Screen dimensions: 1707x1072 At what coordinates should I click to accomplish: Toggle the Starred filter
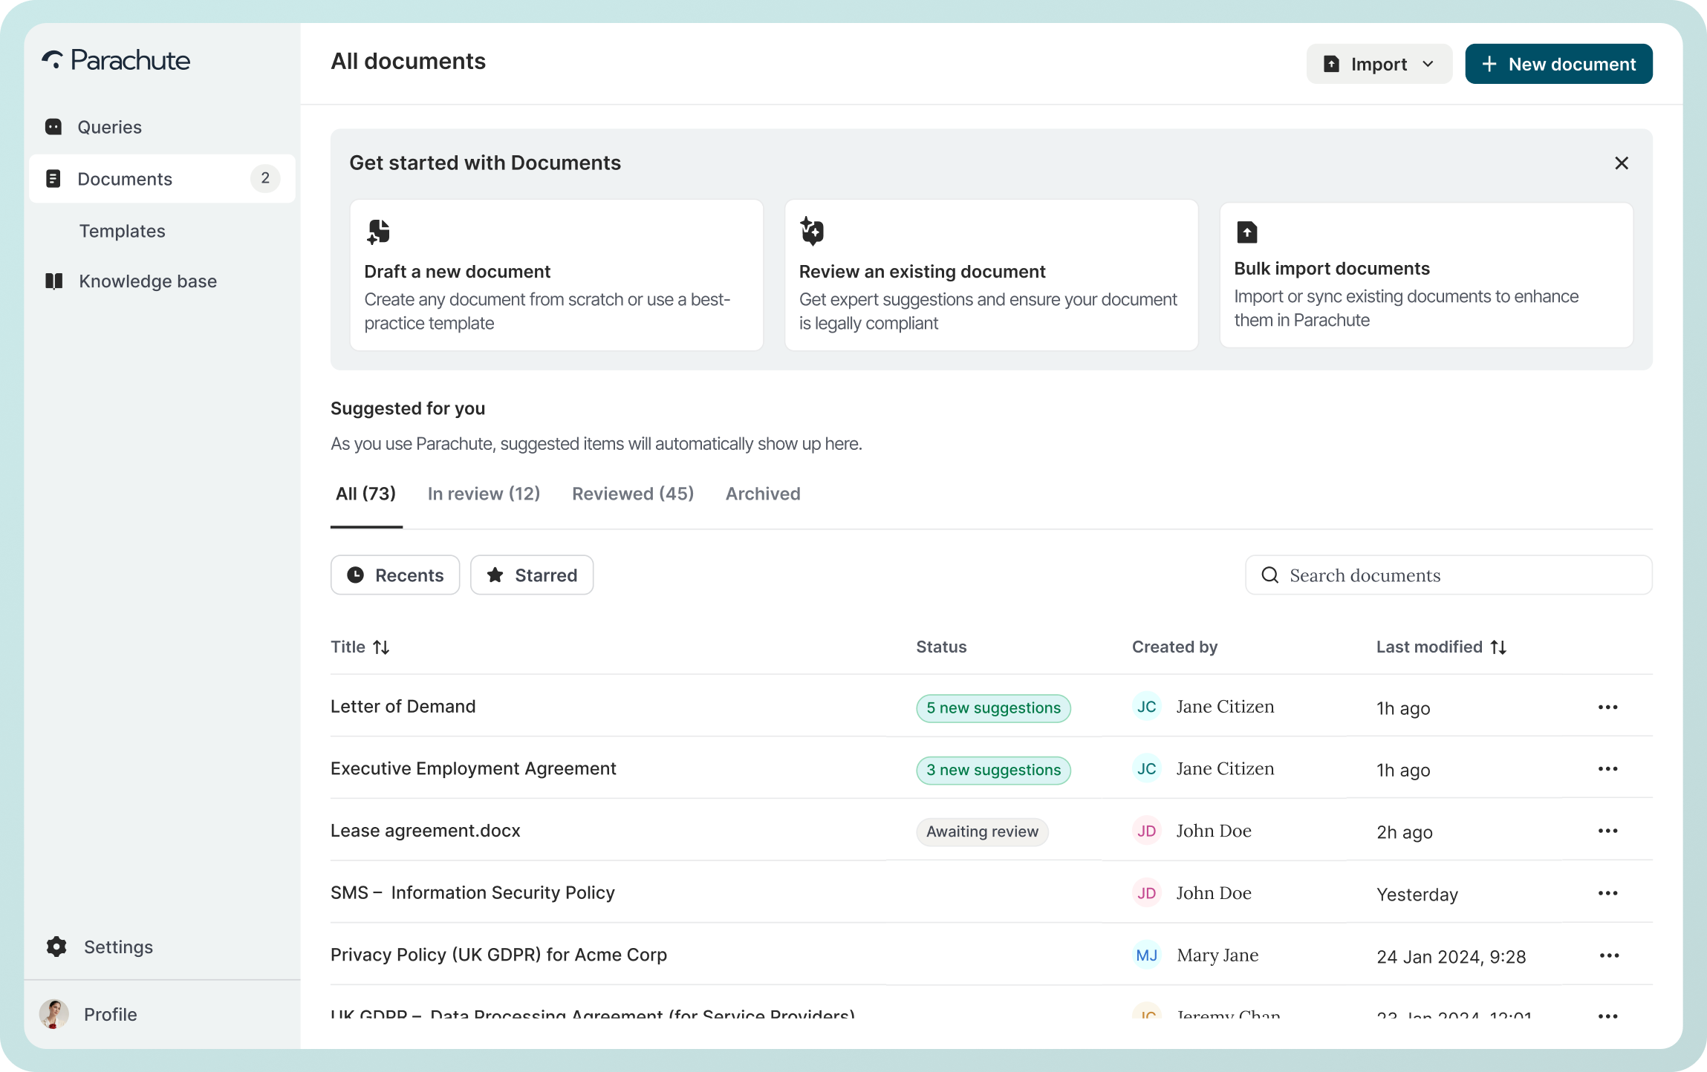click(x=531, y=575)
